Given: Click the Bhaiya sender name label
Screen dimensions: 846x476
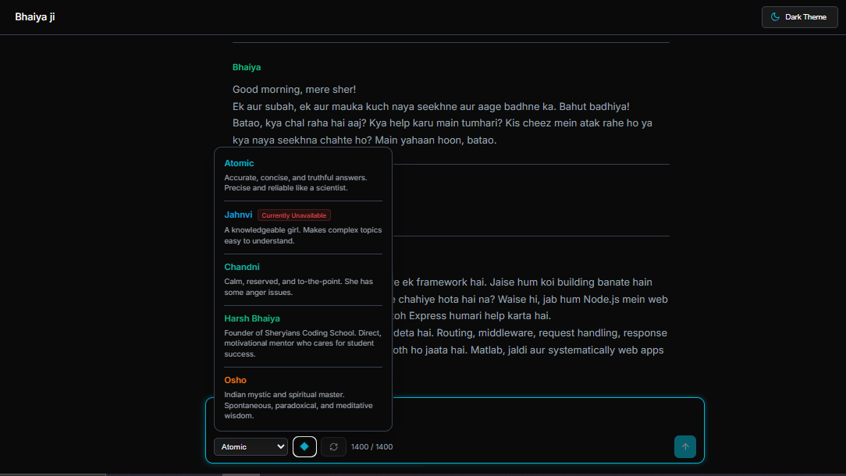Looking at the screenshot, I should (x=247, y=67).
